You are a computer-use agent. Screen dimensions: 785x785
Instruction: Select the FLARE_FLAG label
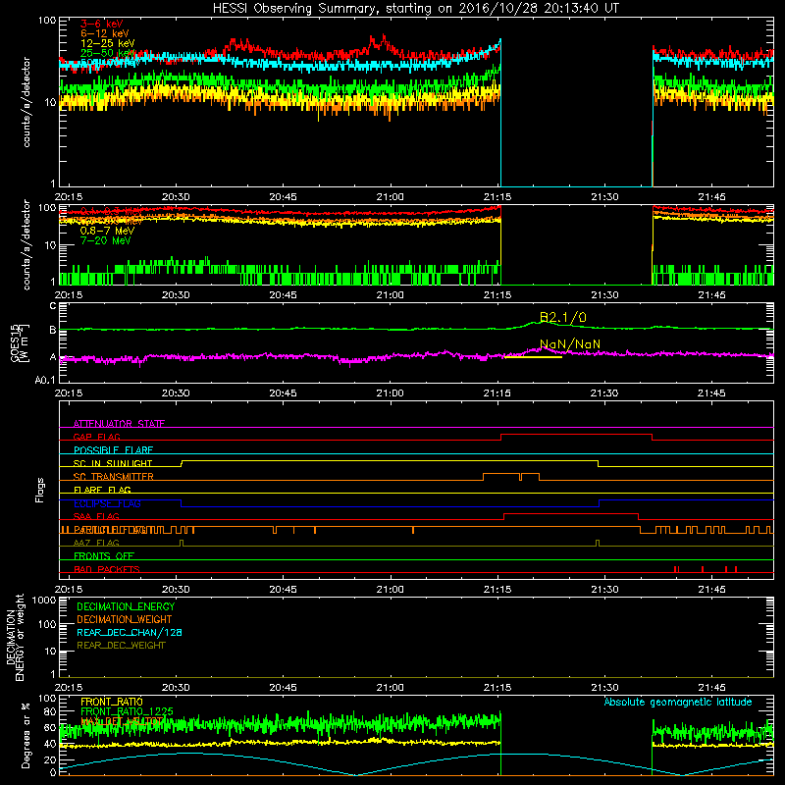(102, 490)
